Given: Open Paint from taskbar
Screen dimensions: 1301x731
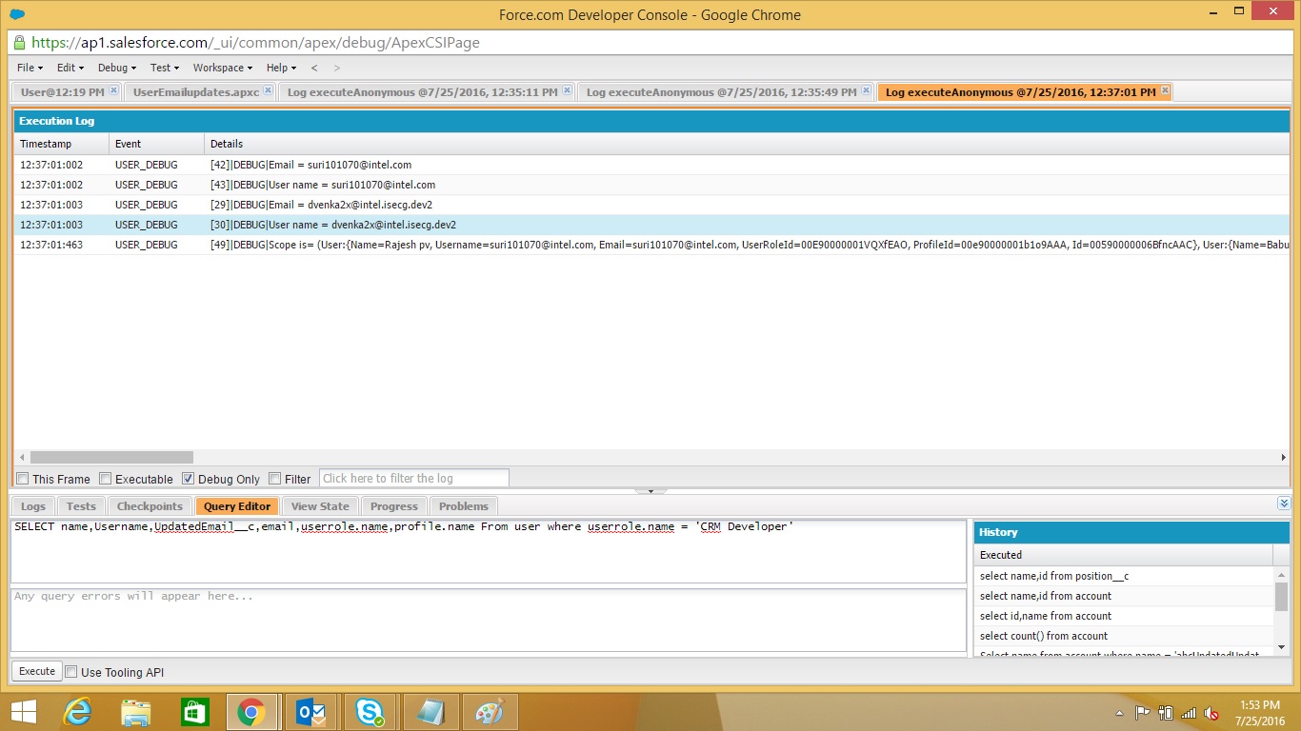Looking at the screenshot, I should point(490,712).
